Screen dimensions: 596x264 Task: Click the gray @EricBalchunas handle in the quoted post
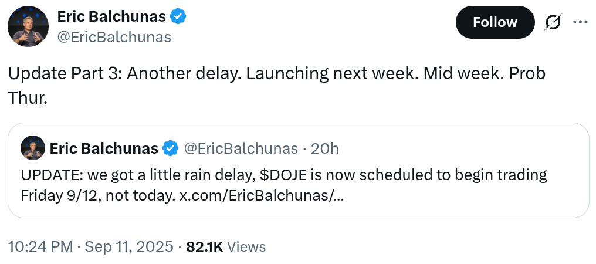[241, 148]
